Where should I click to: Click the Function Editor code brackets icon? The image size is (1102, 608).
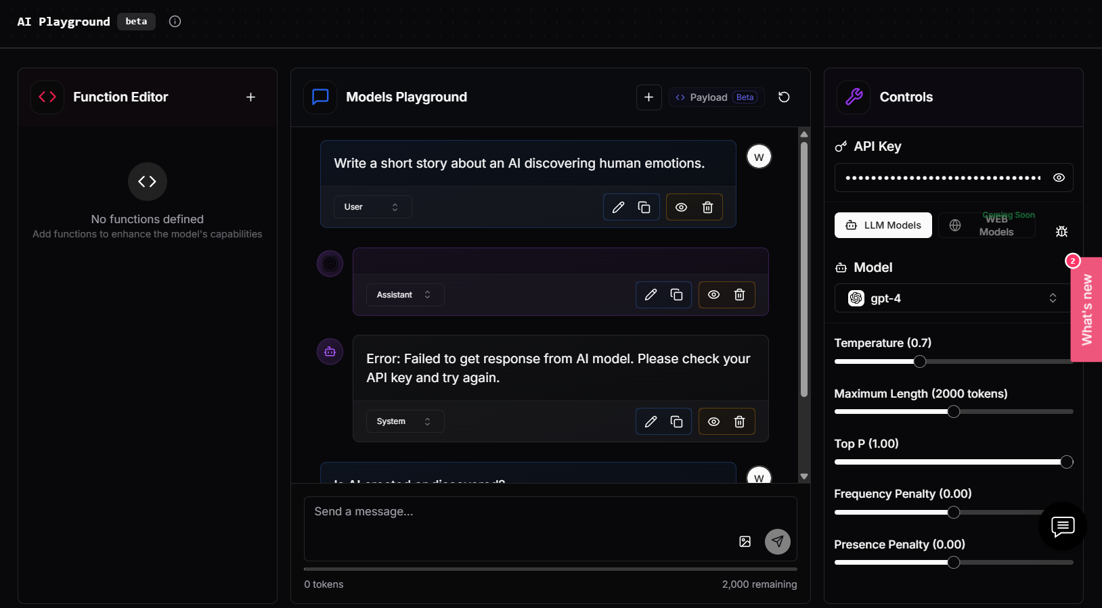(x=47, y=97)
